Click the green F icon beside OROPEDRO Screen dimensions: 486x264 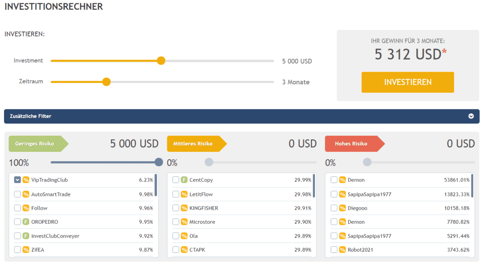[x=25, y=222]
